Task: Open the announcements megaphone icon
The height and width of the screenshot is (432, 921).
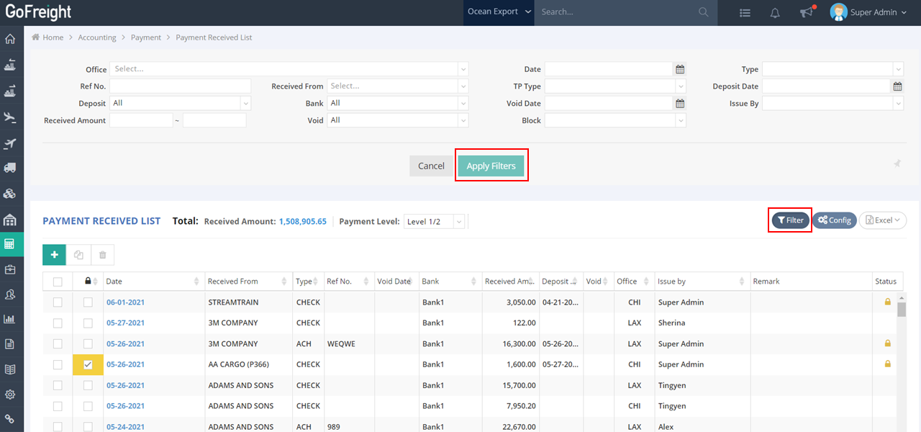Action: 806,12
